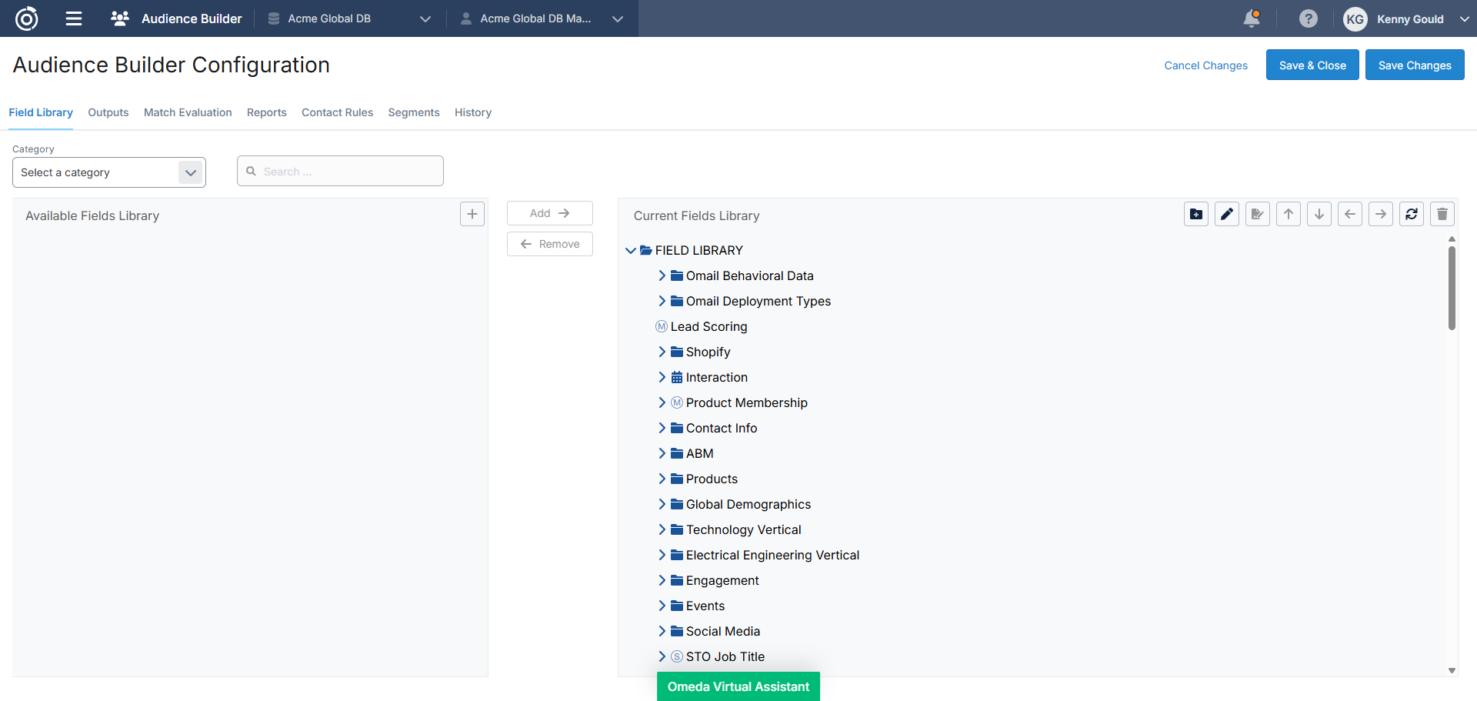Click the move up arrow icon
The width and height of the screenshot is (1477, 701).
coord(1288,214)
